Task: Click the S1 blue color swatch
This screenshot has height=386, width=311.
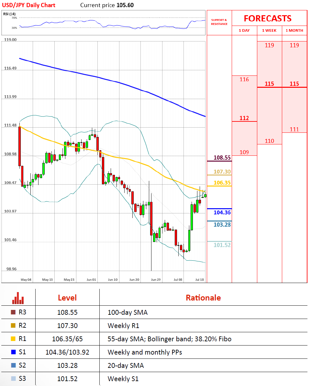Action: pos(13,352)
